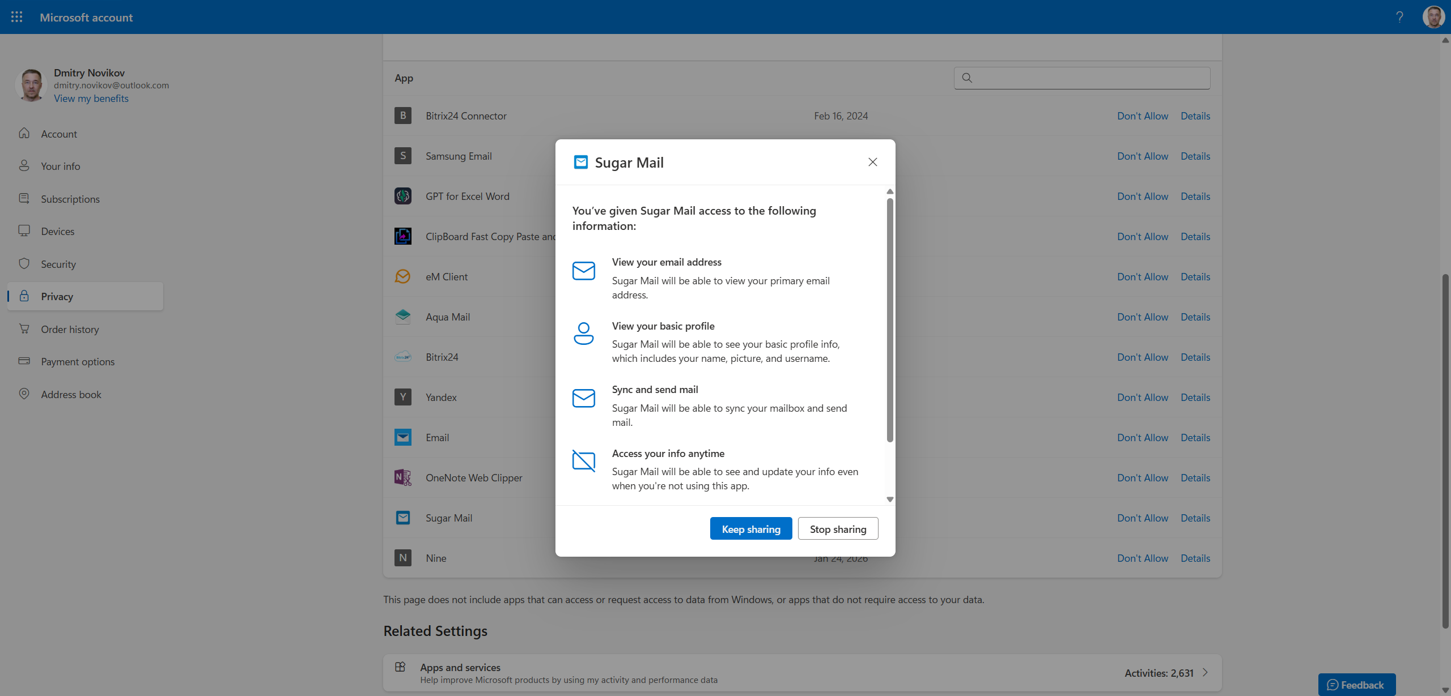Screen dimensions: 1451x696
Task: Click the GPT for Excel Word icon
Action: [402, 196]
